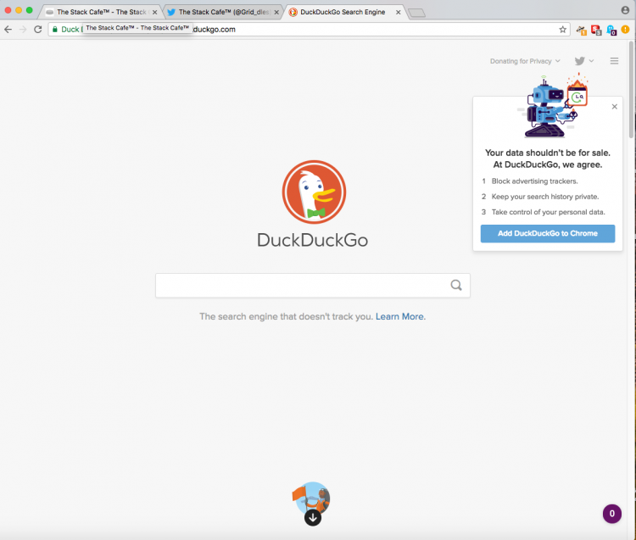Open the first extension icon with the orange badge

click(x=581, y=30)
